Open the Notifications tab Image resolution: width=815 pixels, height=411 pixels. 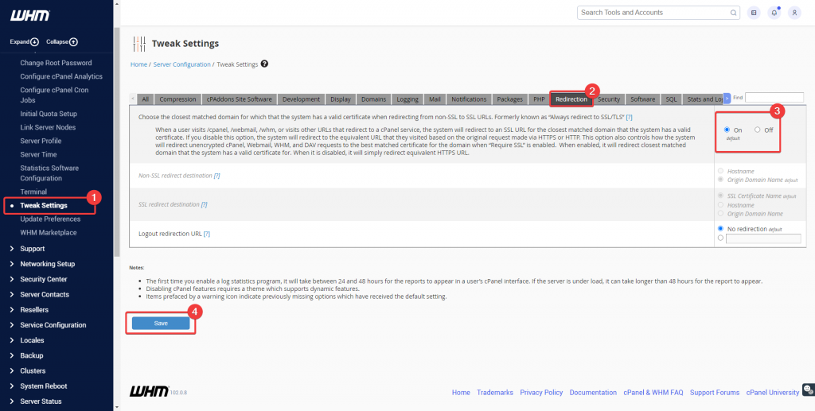[x=469, y=99]
